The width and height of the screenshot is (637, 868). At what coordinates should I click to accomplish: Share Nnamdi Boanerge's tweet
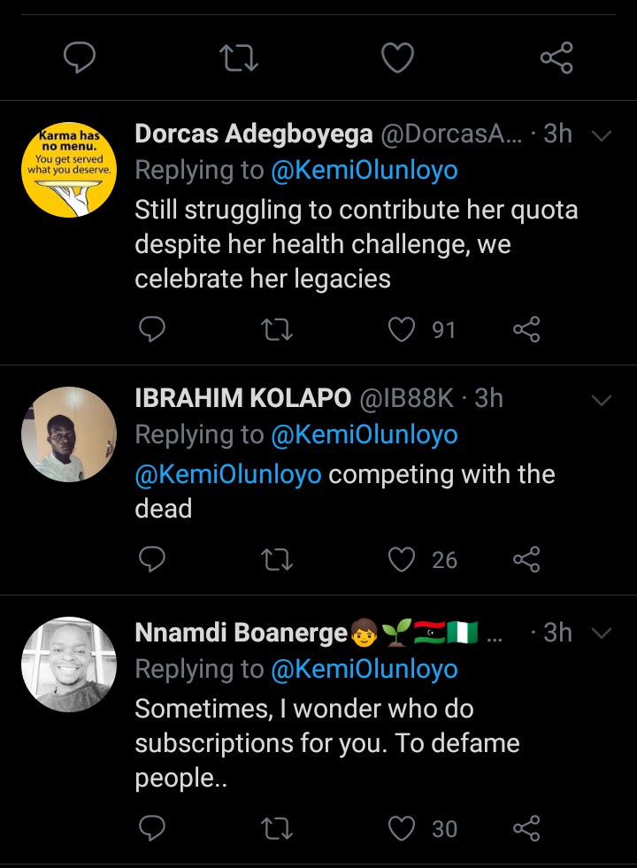coord(526,828)
